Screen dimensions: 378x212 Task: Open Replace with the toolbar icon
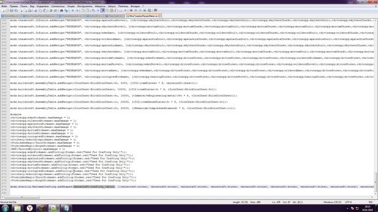pyautogui.click(x=66, y=11)
